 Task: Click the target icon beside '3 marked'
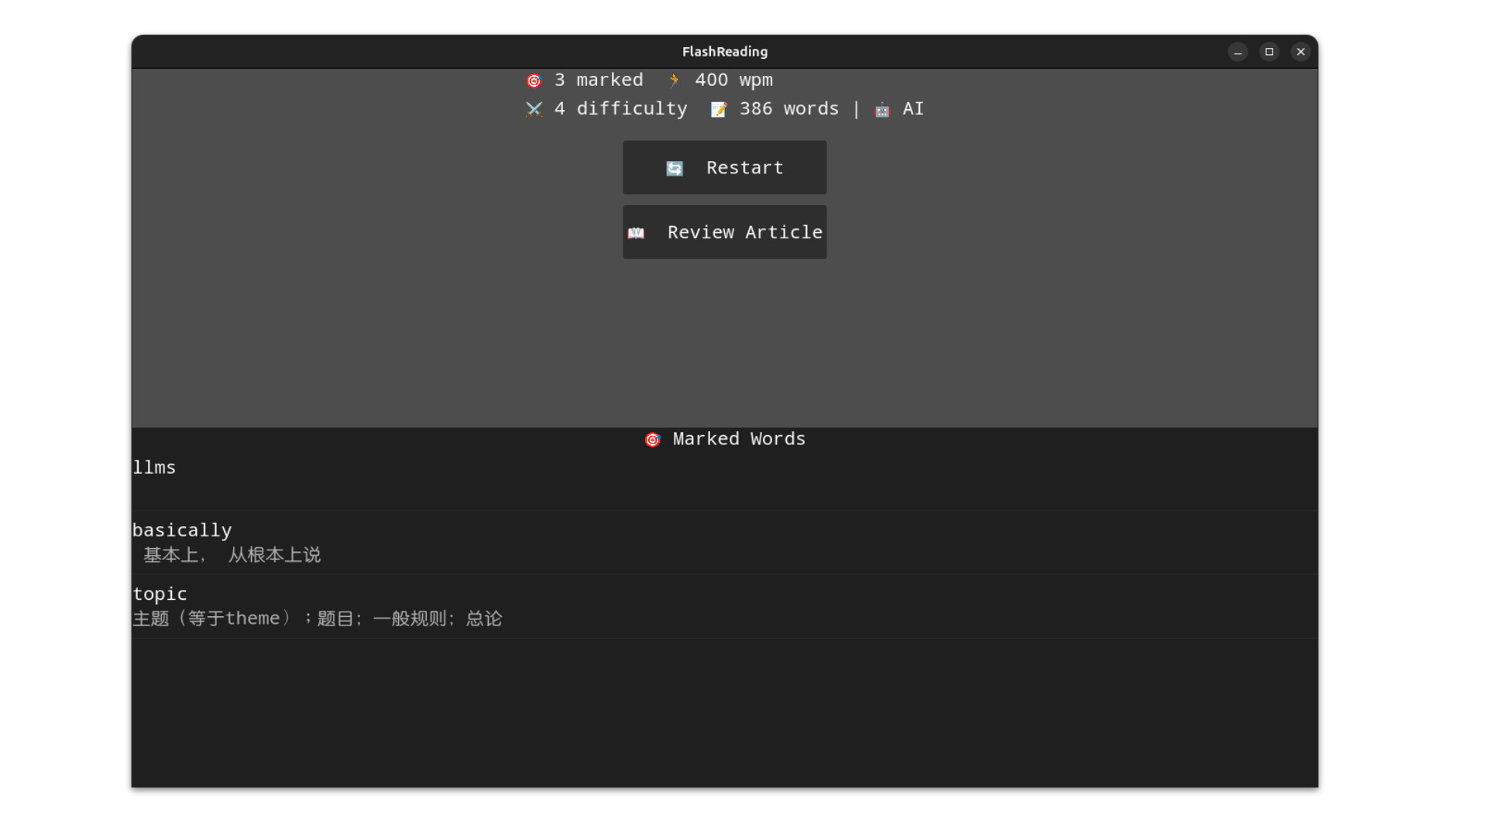(534, 81)
